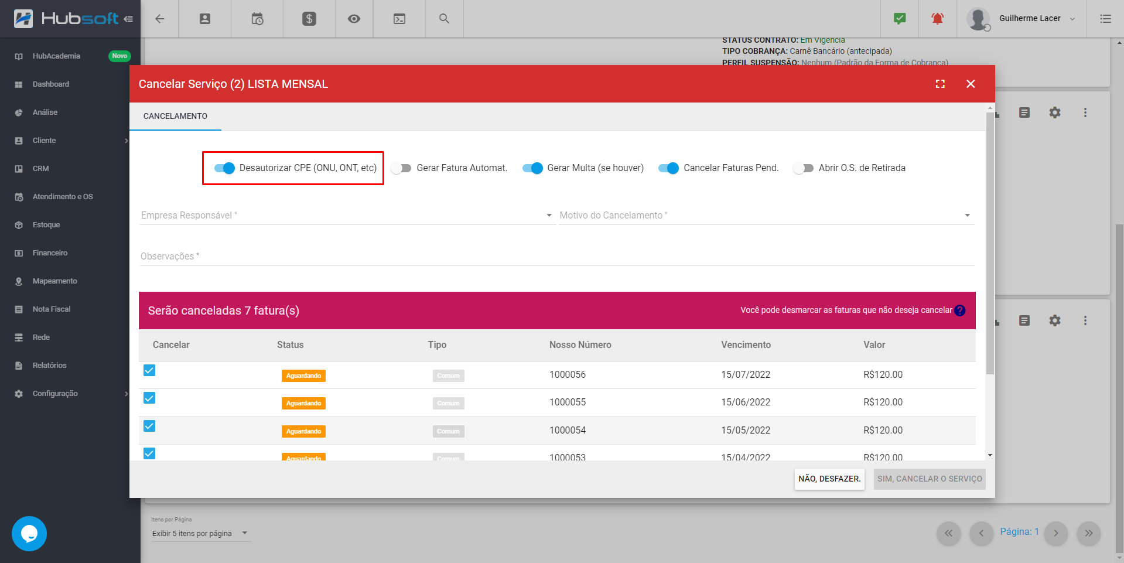Viewport: 1124px width, 563px height.
Task: Uncheck invoice 1000054 cancel checkbox
Action: coord(149,426)
